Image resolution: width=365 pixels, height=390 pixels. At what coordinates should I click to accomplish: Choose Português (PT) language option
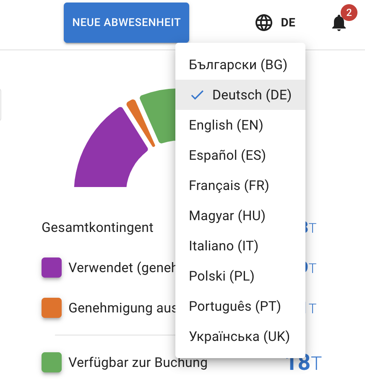[x=235, y=306]
